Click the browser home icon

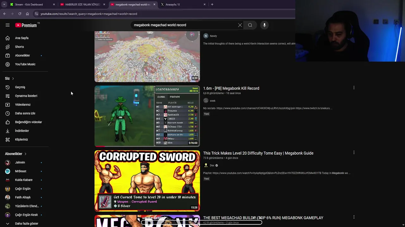point(27,14)
